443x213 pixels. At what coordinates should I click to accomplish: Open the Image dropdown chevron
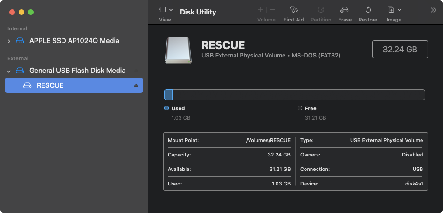pyautogui.click(x=399, y=10)
